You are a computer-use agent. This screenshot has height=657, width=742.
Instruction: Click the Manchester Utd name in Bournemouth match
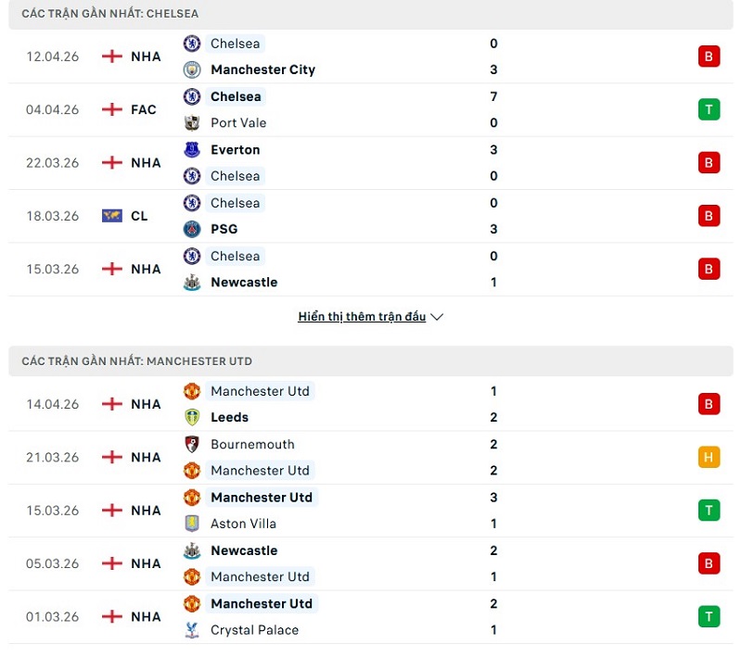click(260, 471)
